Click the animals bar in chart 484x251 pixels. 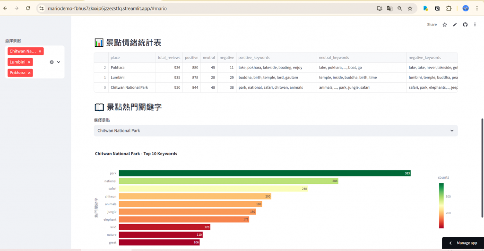[190, 204]
